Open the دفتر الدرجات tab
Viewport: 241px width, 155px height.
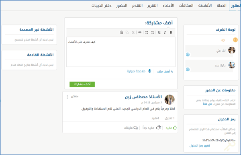click(102, 6)
